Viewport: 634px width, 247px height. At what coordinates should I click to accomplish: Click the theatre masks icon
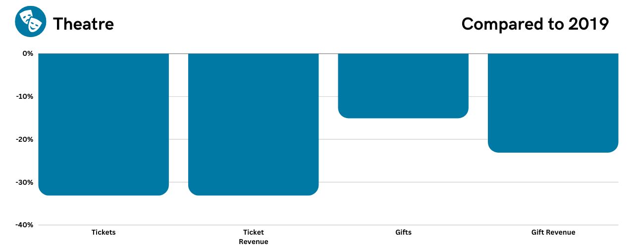[31, 22]
